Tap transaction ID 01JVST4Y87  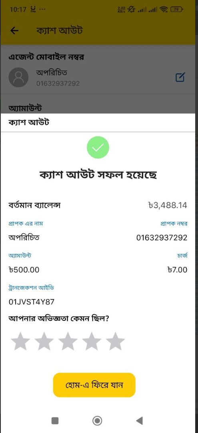click(x=31, y=302)
